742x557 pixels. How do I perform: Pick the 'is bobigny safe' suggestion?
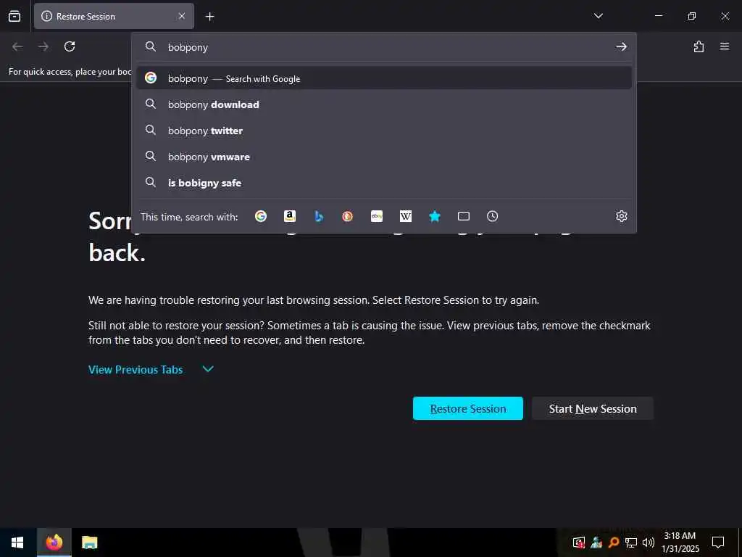(x=384, y=182)
